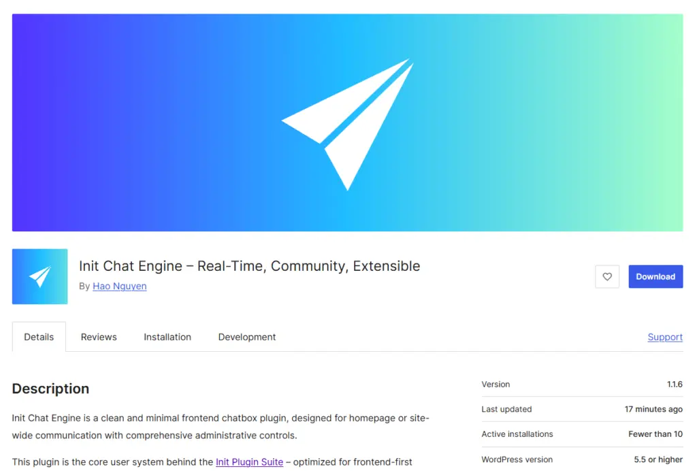
Task: Open the Hao Nguyen author link
Action: point(120,286)
